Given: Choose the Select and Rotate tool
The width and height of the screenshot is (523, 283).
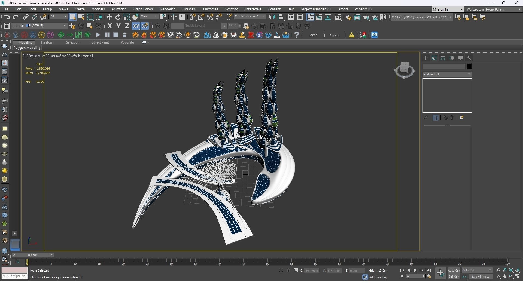Looking at the screenshot, I should pyautogui.click(x=118, y=17).
